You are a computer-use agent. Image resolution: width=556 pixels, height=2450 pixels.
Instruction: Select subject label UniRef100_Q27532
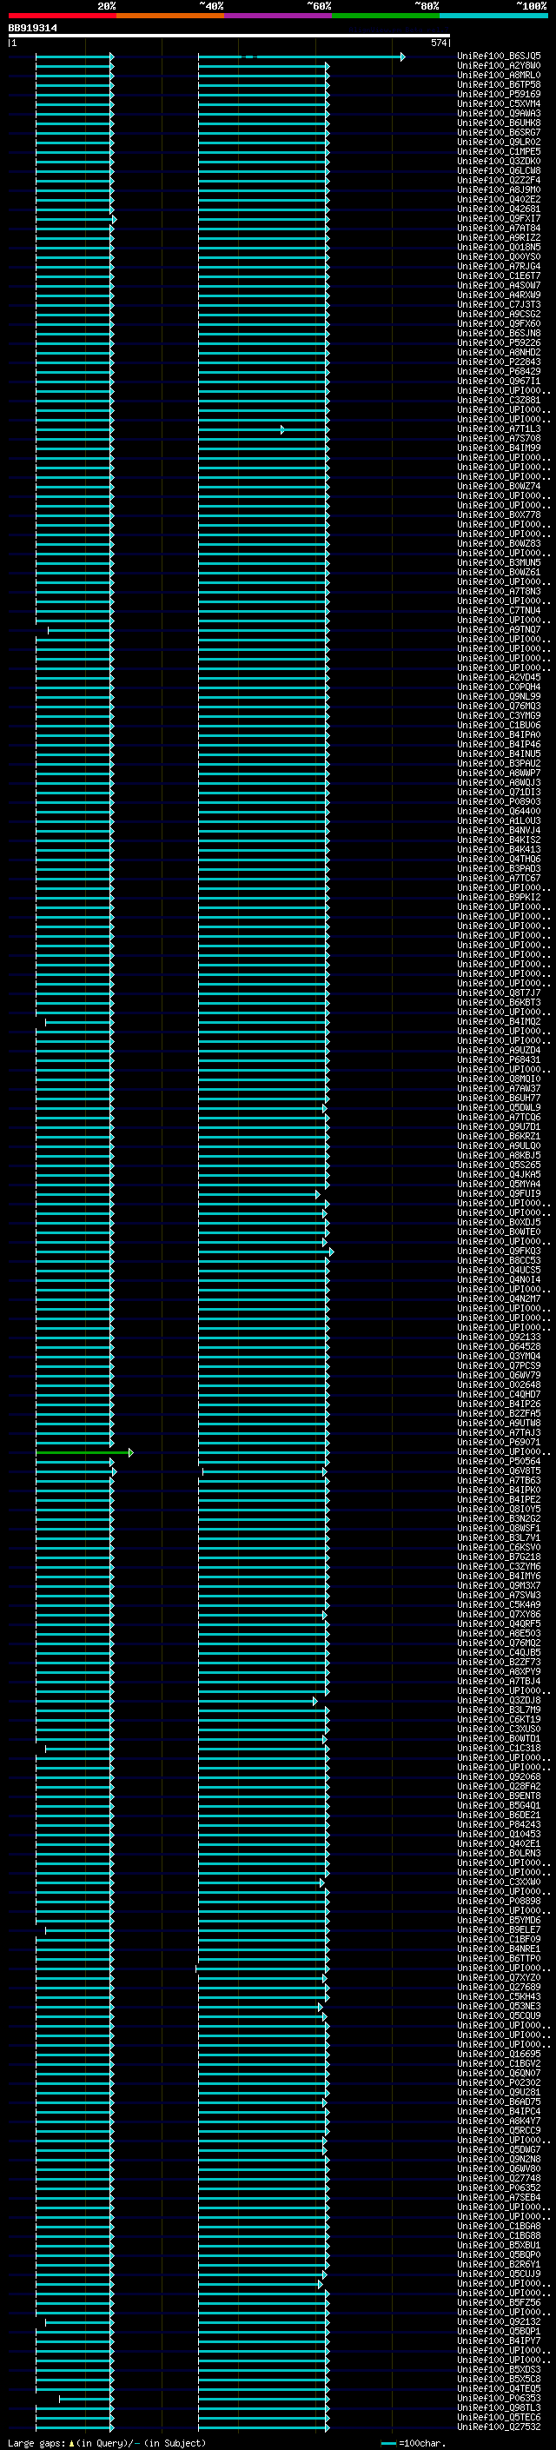coord(499,2427)
